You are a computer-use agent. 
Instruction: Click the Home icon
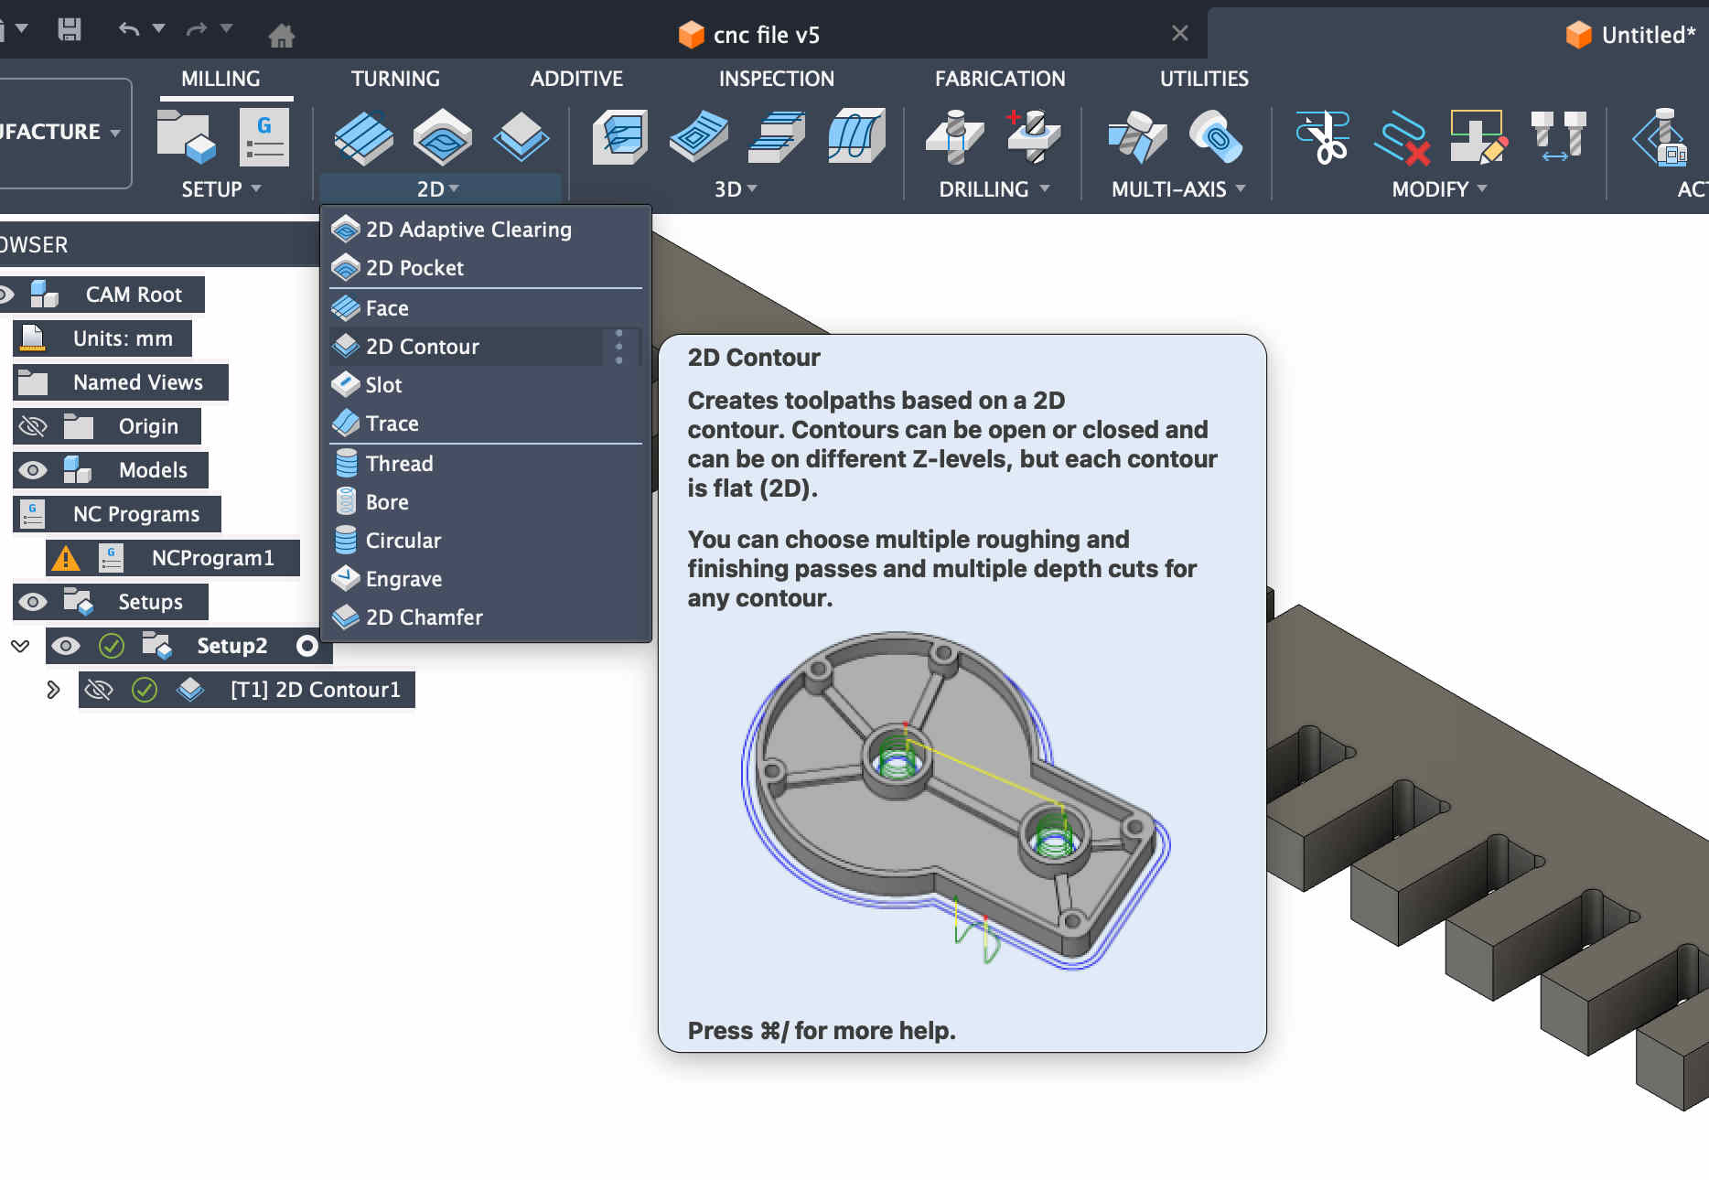[281, 35]
